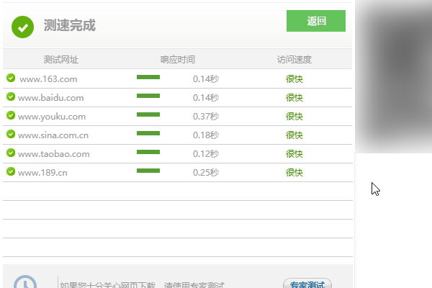Click the response bar for www.youku.com
Viewport: 432px width, 288px height.
pos(148,114)
